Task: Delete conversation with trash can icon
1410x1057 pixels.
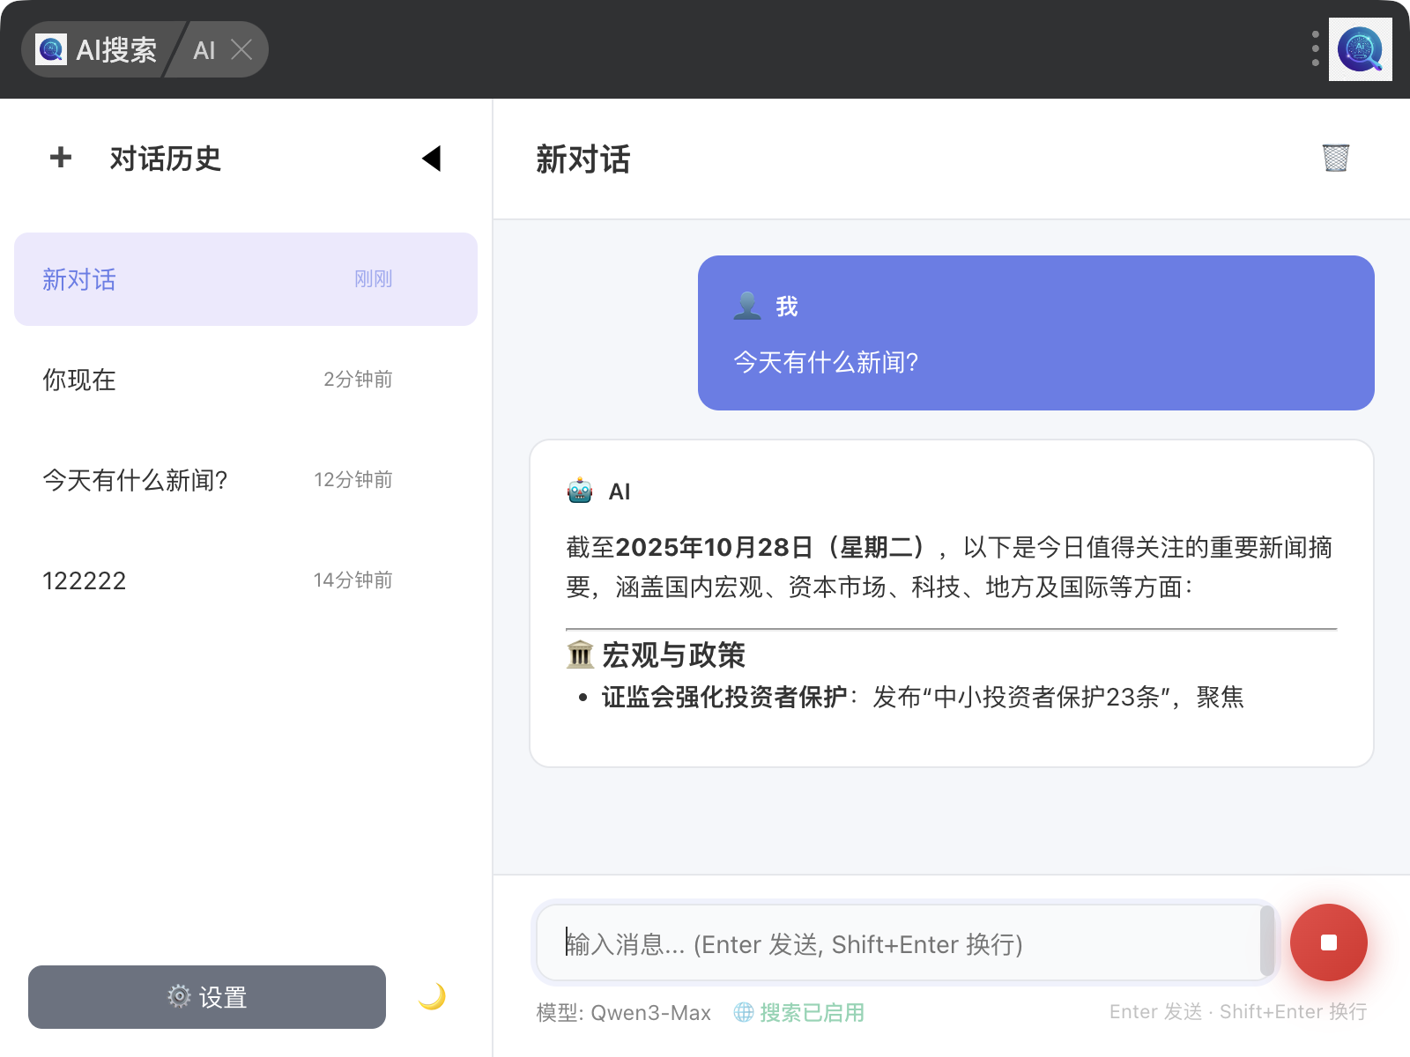Action: click(x=1335, y=158)
